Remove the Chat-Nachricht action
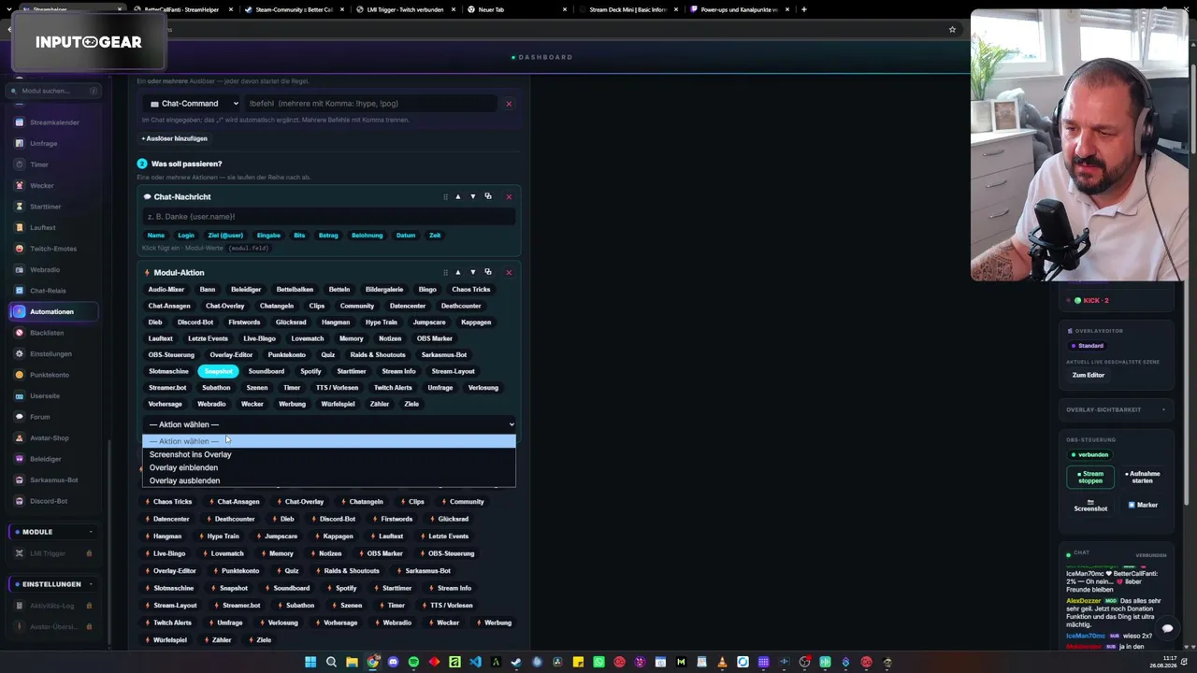Viewport: 1197px width, 673px height. 509,197
